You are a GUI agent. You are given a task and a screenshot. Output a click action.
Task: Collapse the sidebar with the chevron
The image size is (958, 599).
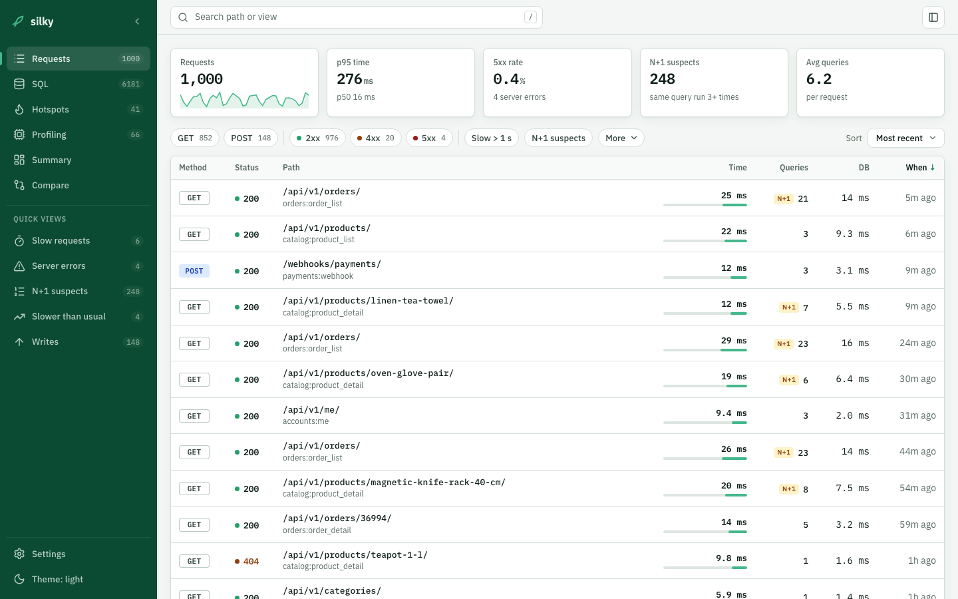pyautogui.click(x=137, y=21)
